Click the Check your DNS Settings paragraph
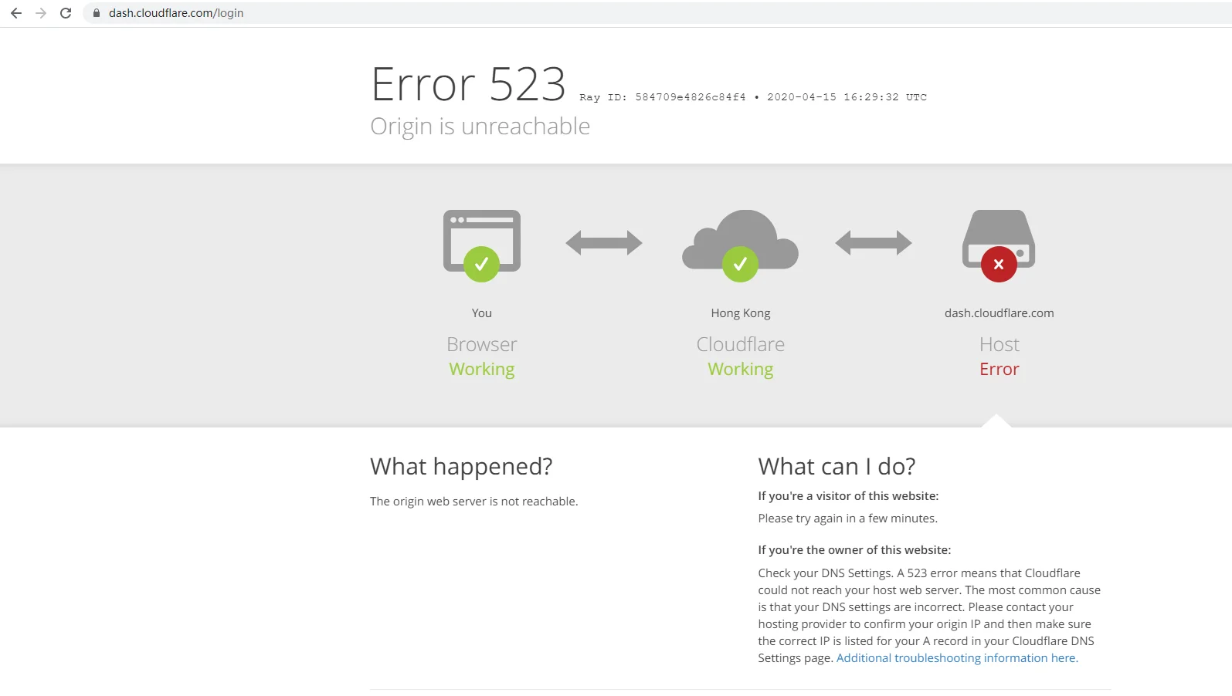The image size is (1232, 696). coord(929,616)
